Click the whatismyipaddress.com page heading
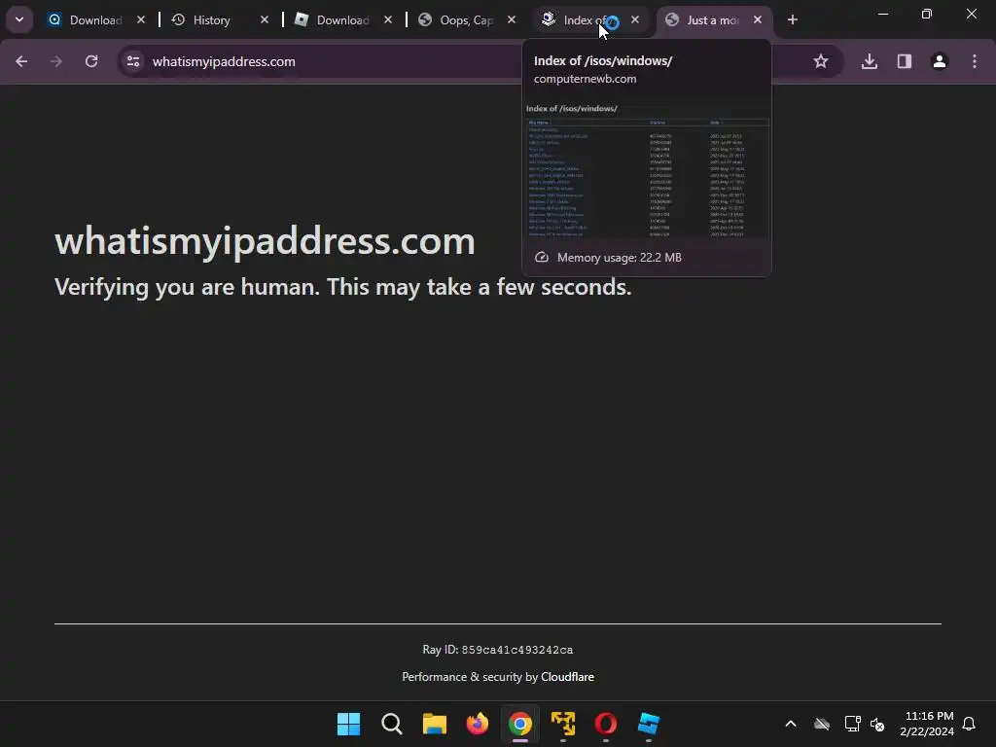The height and width of the screenshot is (747, 996). pos(265,241)
